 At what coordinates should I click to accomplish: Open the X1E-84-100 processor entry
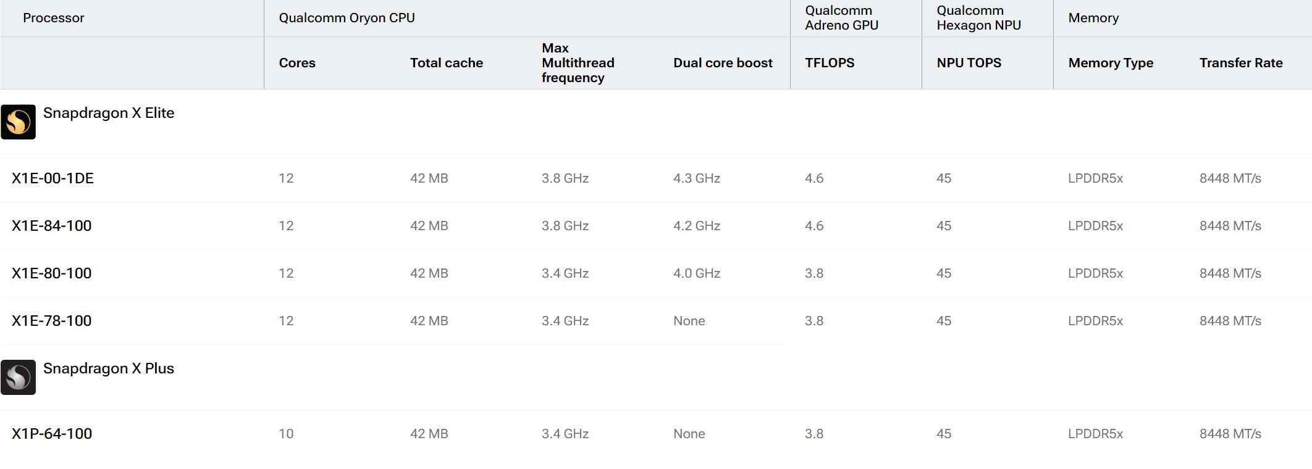pyautogui.click(x=51, y=226)
